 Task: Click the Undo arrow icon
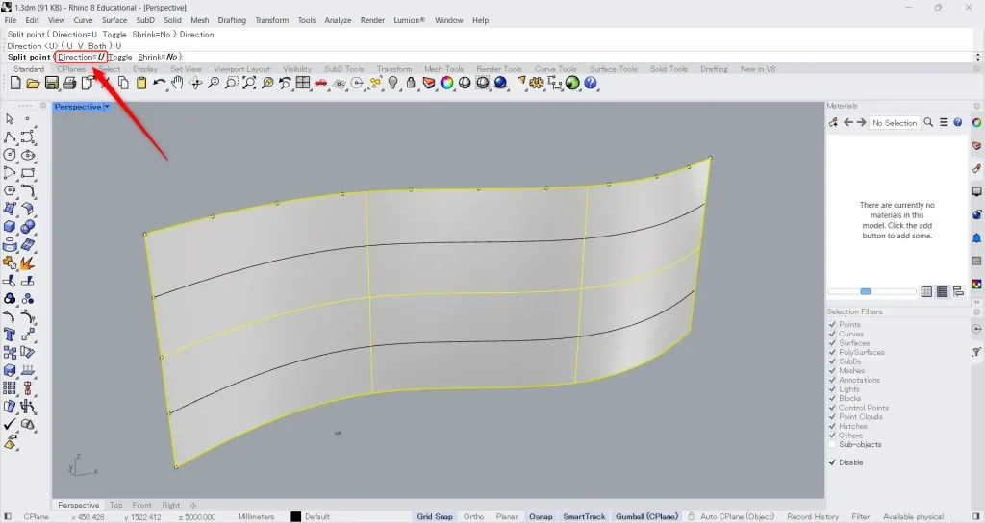tap(160, 83)
